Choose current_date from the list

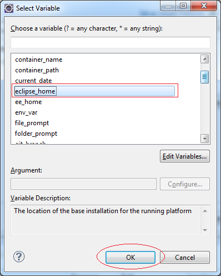[x=33, y=81]
